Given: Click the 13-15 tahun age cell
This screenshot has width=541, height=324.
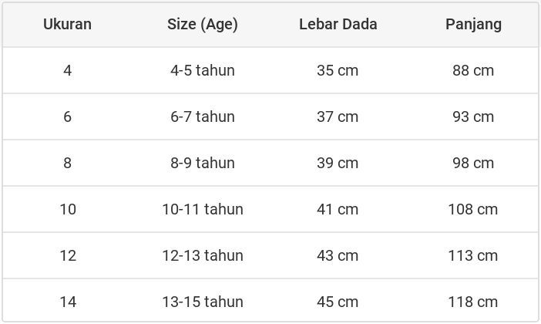Looking at the screenshot, I should pyautogui.click(x=203, y=302).
